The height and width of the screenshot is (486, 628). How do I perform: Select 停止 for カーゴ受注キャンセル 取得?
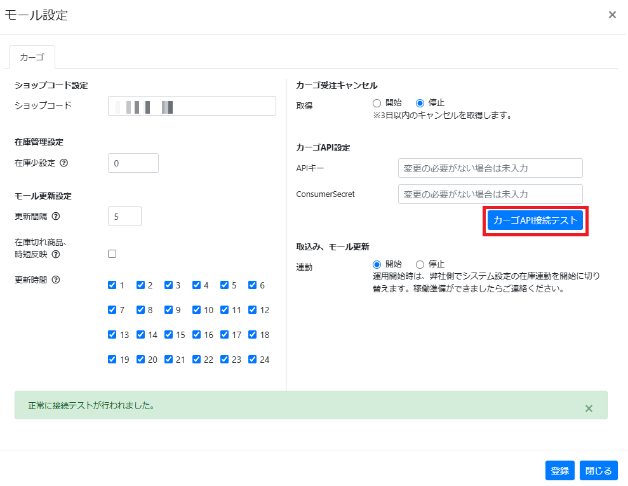click(x=420, y=104)
